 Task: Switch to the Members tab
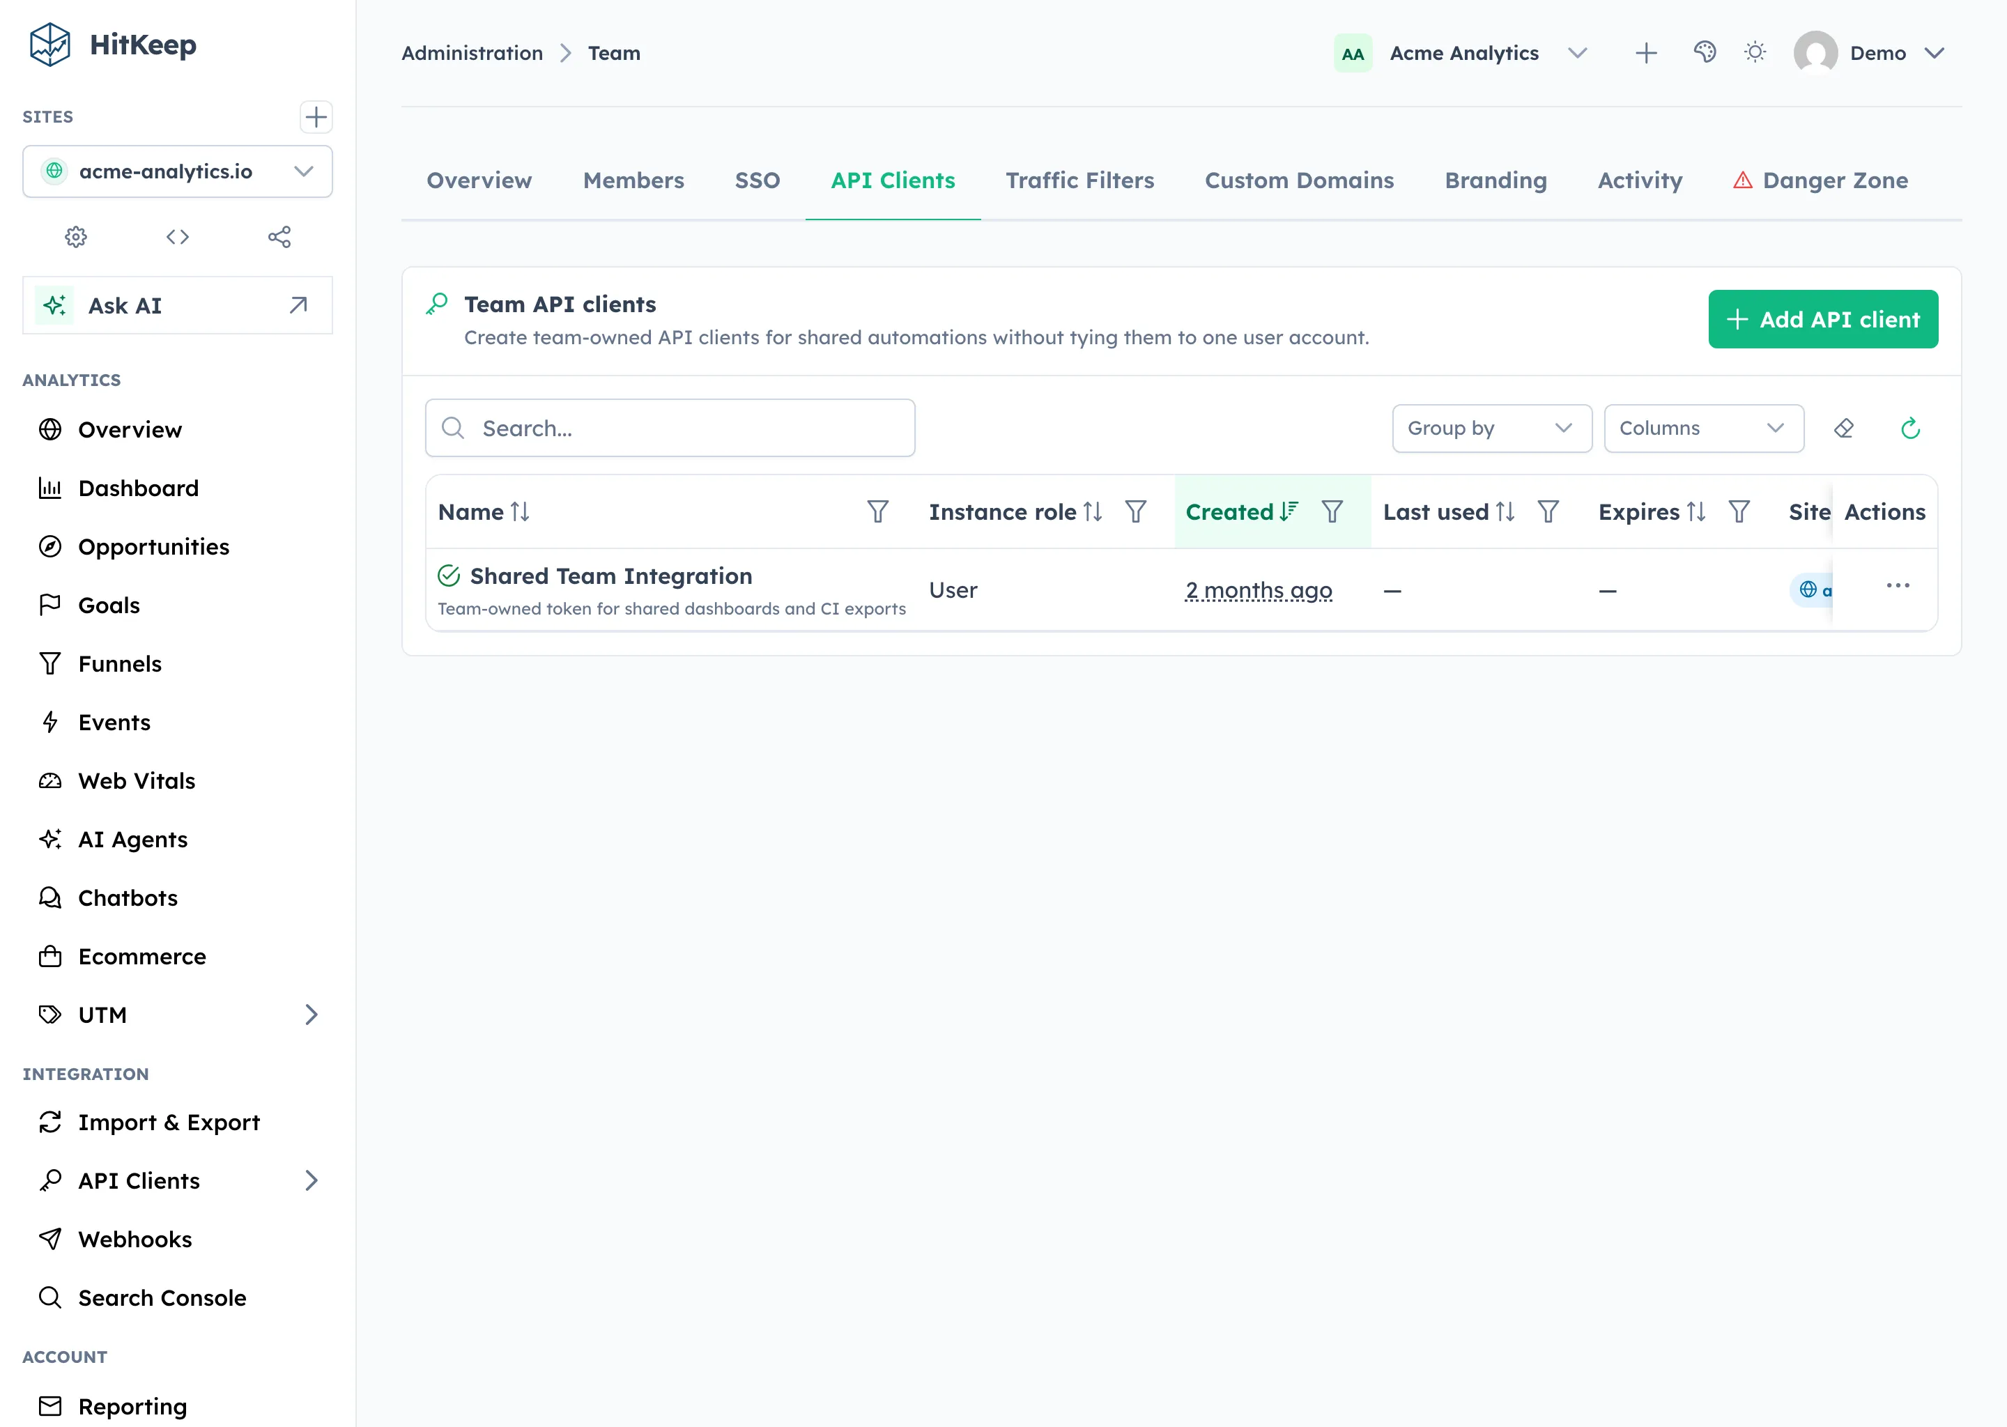[x=633, y=180]
